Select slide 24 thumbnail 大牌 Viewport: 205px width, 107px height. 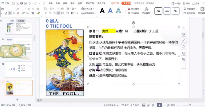point(19,69)
